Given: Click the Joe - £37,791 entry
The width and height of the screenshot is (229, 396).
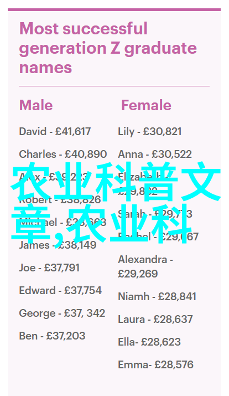Looking at the screenshot, I should (x=49, y=268).
